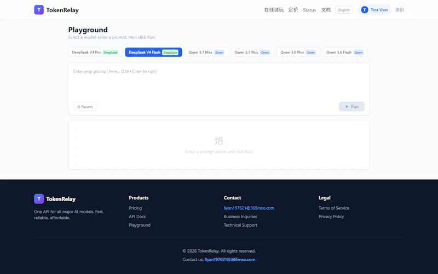
Task: Click the 'One API for all major AI models' tagline
Action: [x=69, y=215]
